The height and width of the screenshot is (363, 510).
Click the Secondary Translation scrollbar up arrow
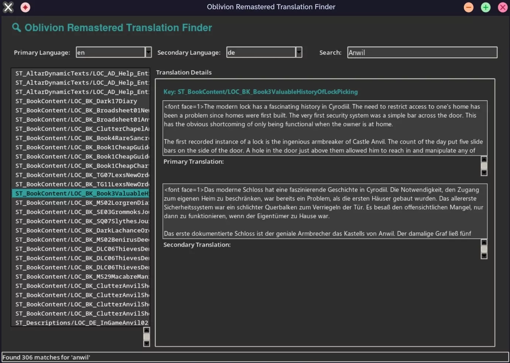pos(484,242)
